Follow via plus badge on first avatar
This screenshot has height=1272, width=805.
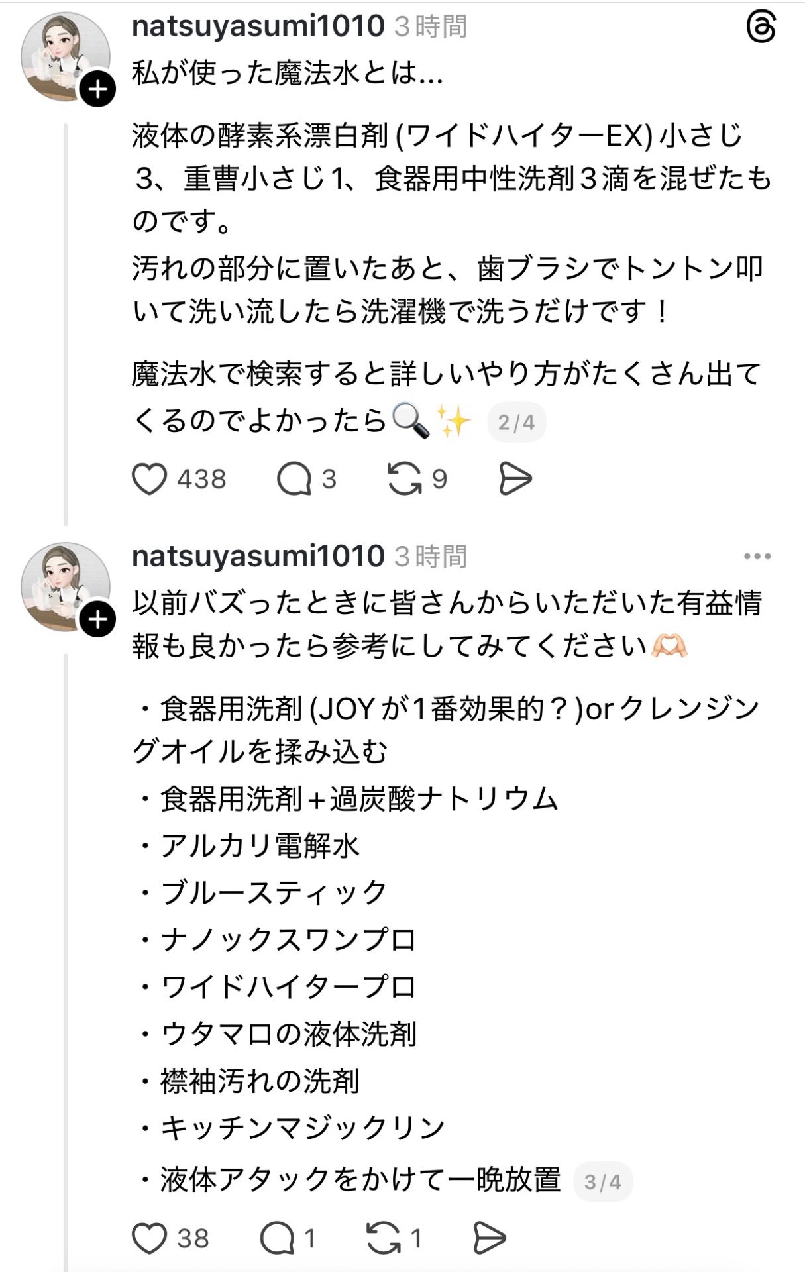[x=98, y=89]
